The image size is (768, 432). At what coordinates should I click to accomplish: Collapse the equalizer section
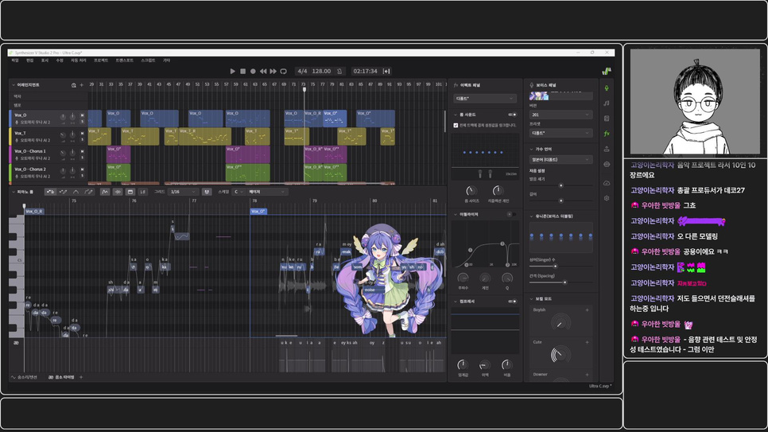[456, 214]
